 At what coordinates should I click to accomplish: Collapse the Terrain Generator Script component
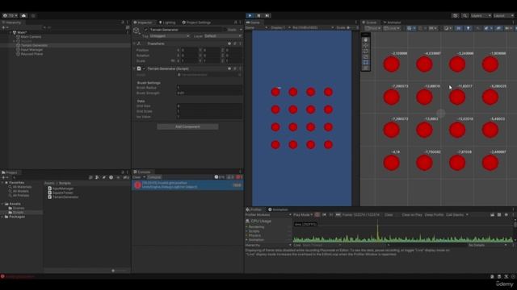click(135, 68)
